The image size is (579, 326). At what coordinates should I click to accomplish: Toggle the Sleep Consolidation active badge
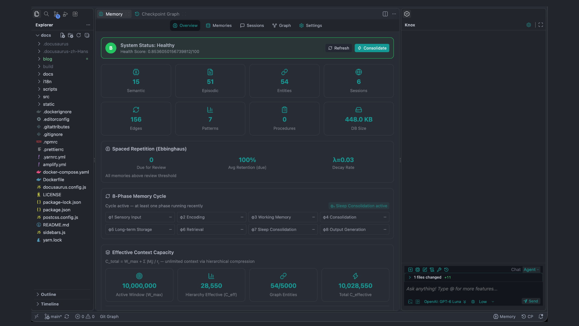point(359,206)
